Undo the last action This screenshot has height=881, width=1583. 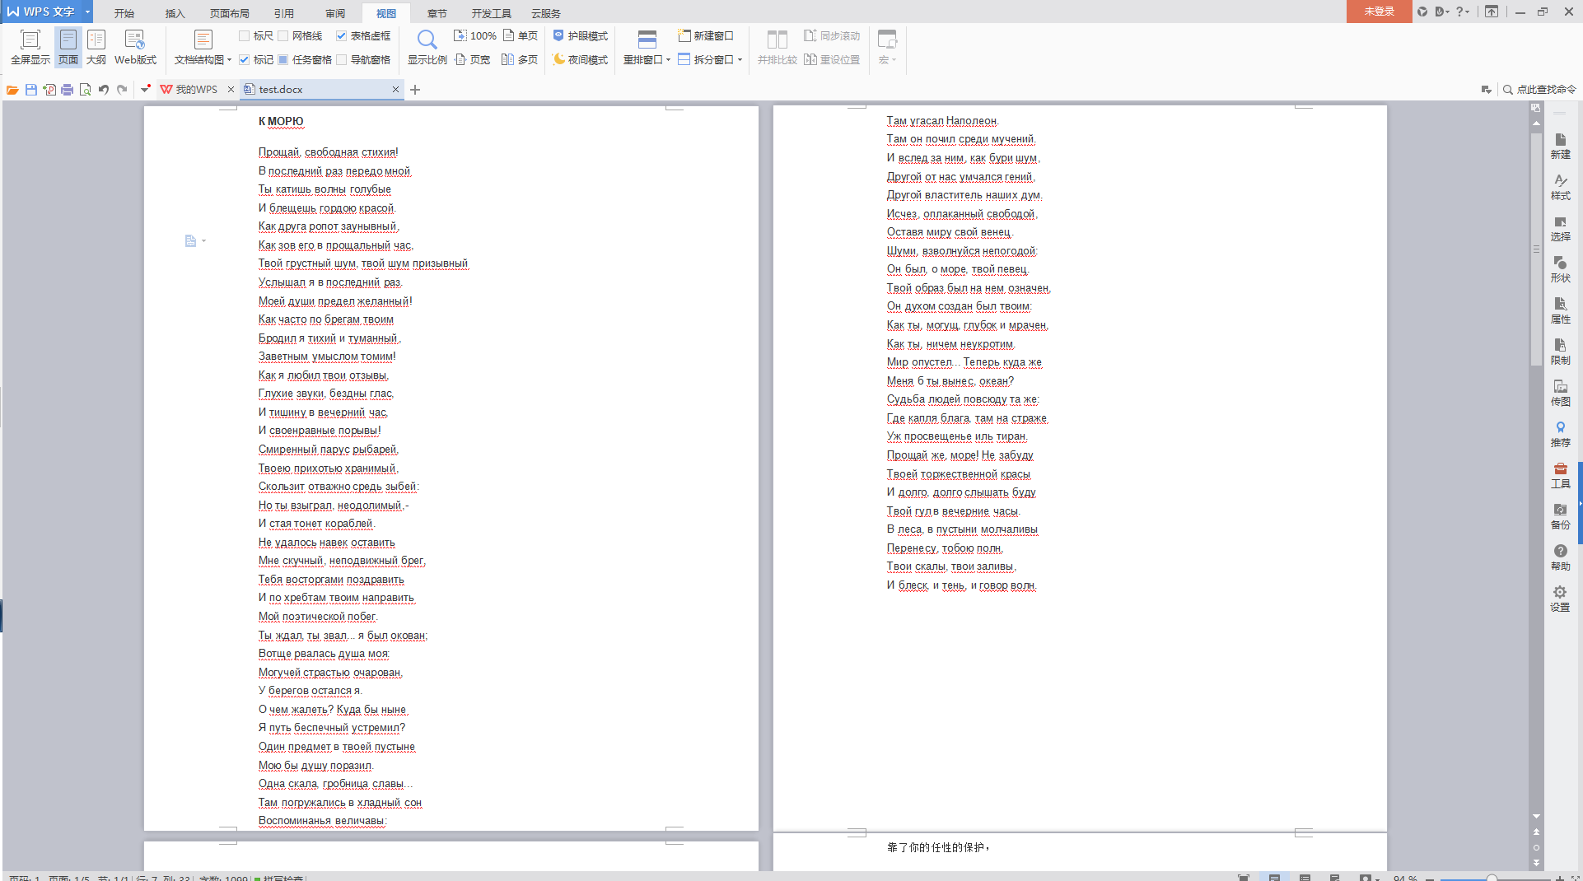tap(104, 90)
